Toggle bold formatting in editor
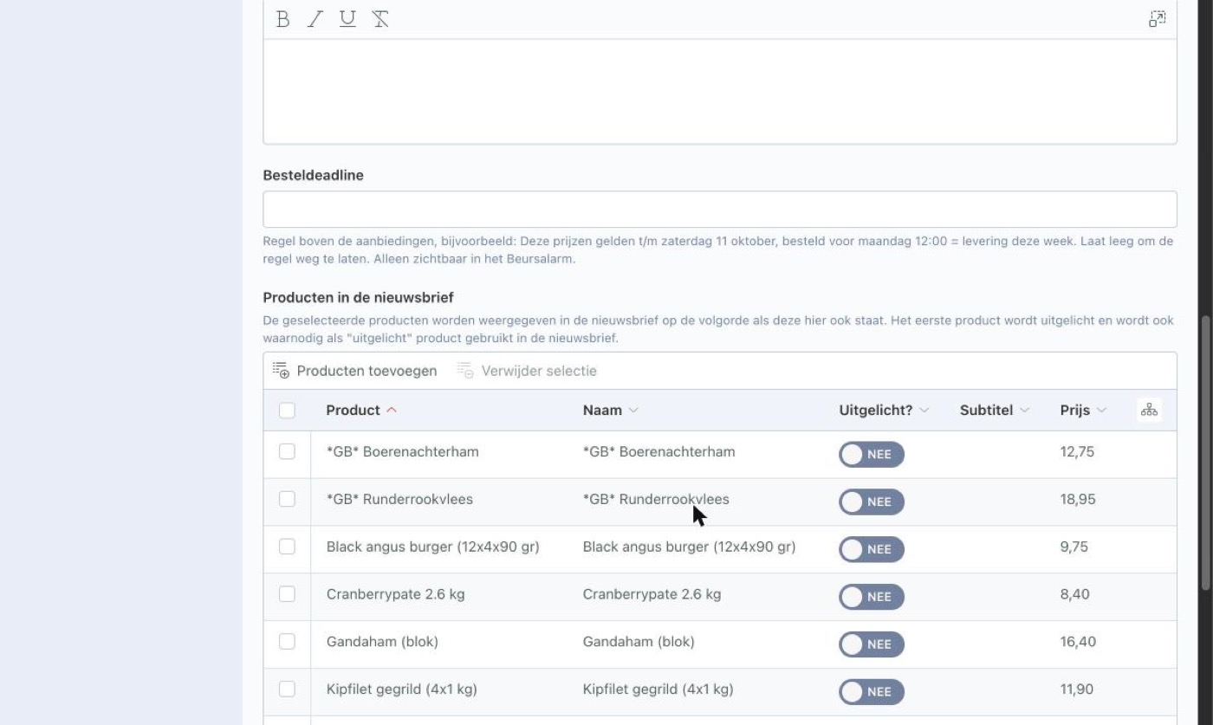Image resolution: width=1213 pixels, height=725 pixels. [x=282, y=19]
